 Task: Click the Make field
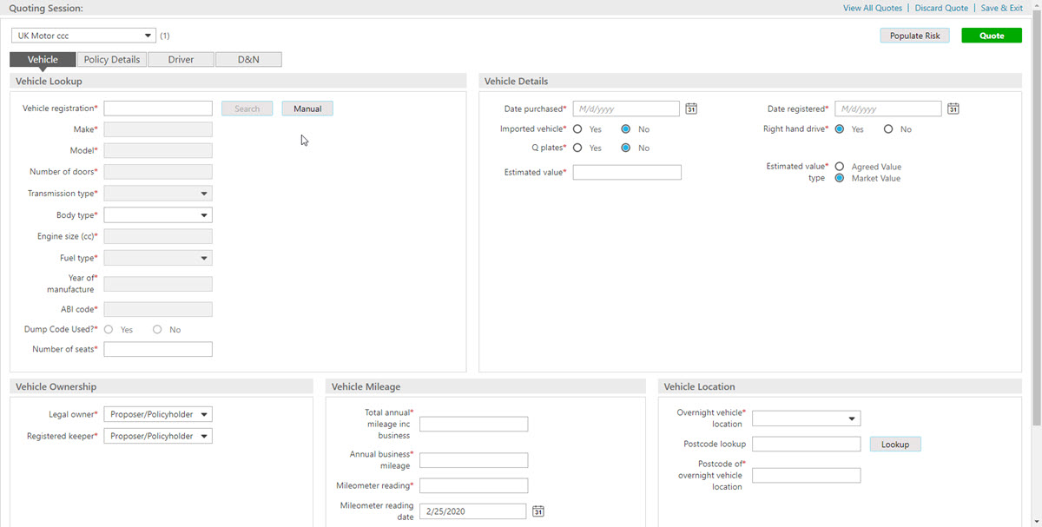[158, 129]
